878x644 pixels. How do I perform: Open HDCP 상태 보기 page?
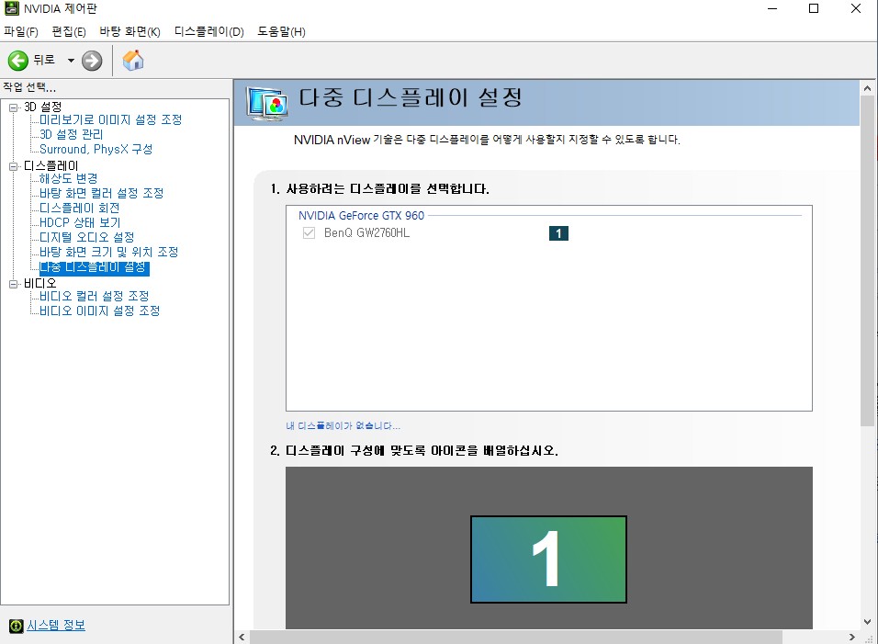point(80,222)
